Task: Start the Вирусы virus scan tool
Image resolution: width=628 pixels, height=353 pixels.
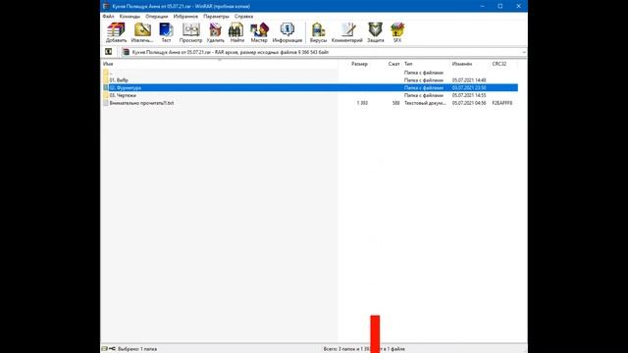Action: (x=318, y=32)
